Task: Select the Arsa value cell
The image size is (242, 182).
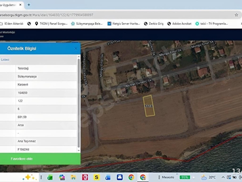Action: [x=46, y=125]
